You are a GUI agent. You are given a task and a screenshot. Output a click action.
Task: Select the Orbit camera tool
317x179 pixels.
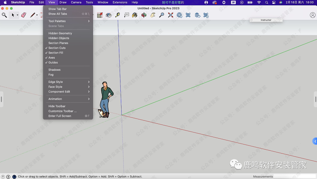pyautogui.click(x=144, y=15)
